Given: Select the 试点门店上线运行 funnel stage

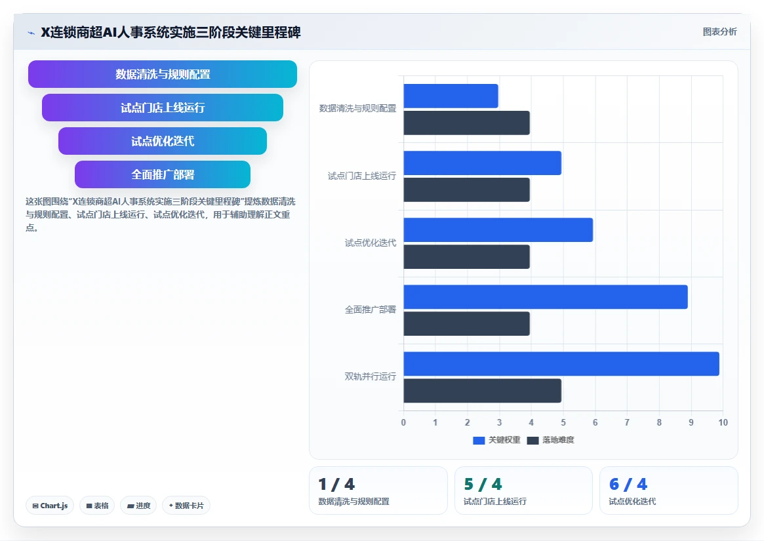Looking at the screenshot, I should click(162, 108).
